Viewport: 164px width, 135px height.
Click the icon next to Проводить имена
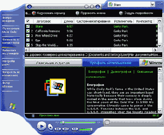77,13
